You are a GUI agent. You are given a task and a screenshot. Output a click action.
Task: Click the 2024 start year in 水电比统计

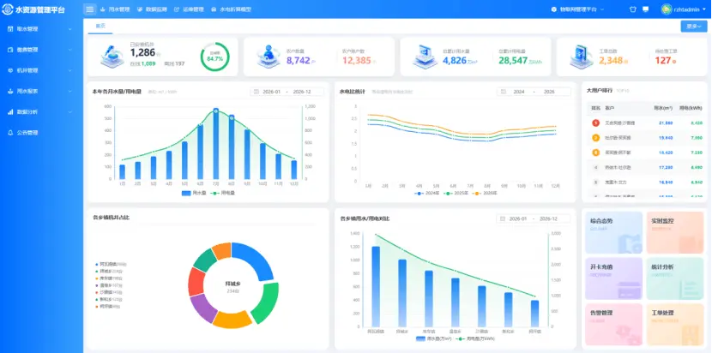coord(519,92)
